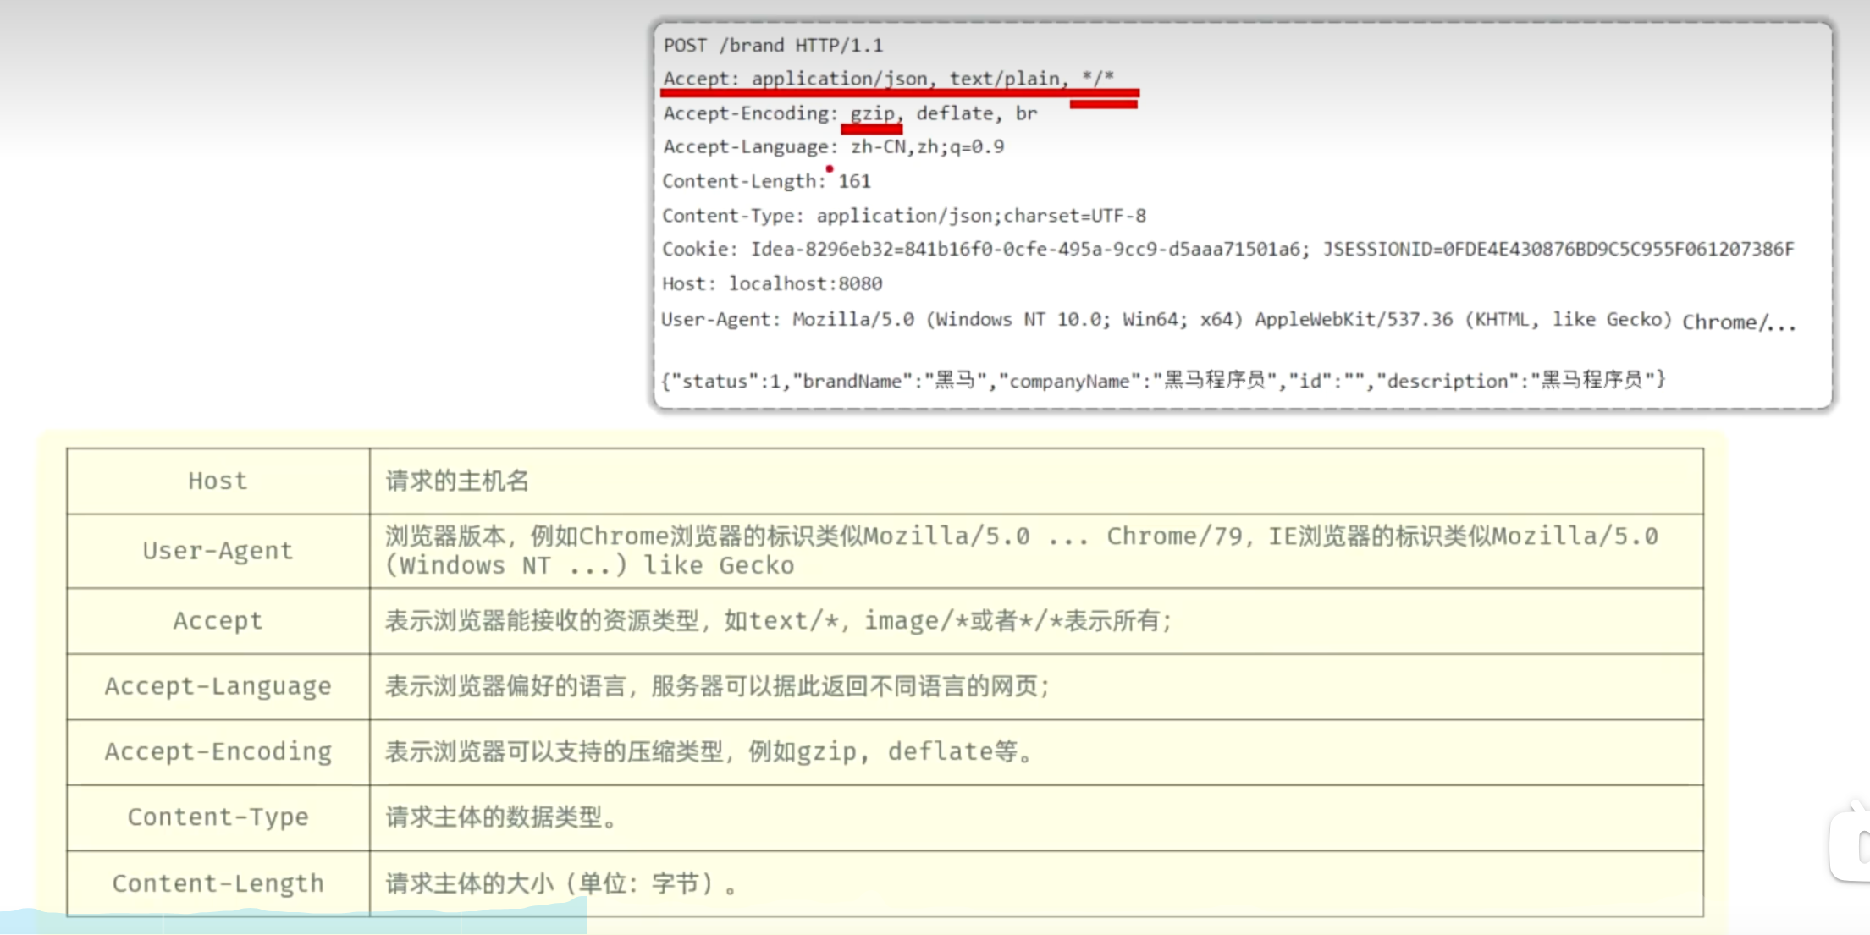Click the User-Agent Mozilla header line
Viewport: 1870px width, 935px height.
click(1227, 320)
